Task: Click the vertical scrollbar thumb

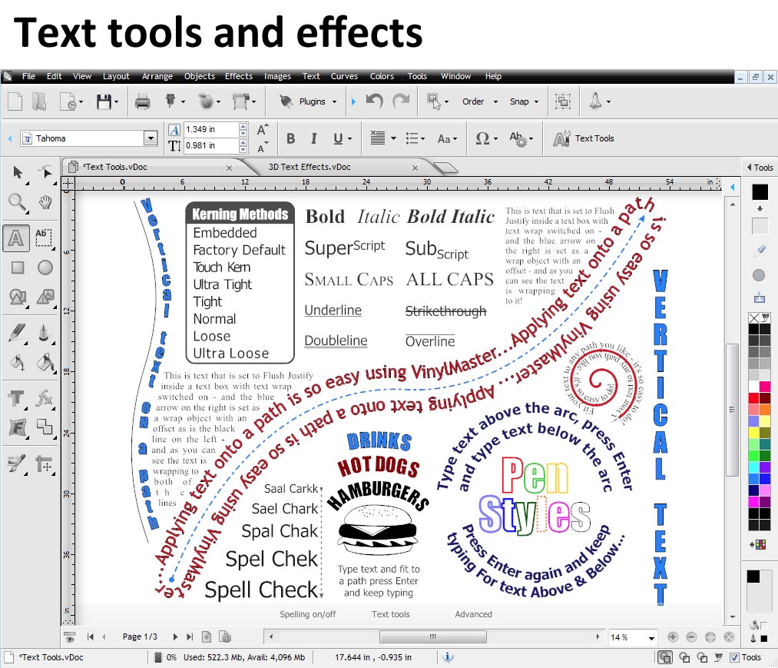Action: click(x=733, y=410)
